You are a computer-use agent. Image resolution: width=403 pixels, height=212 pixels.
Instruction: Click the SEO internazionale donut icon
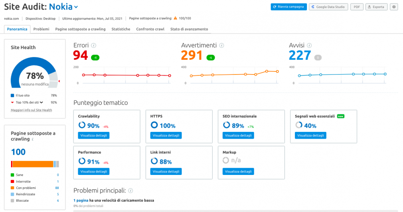pos(226,125)
